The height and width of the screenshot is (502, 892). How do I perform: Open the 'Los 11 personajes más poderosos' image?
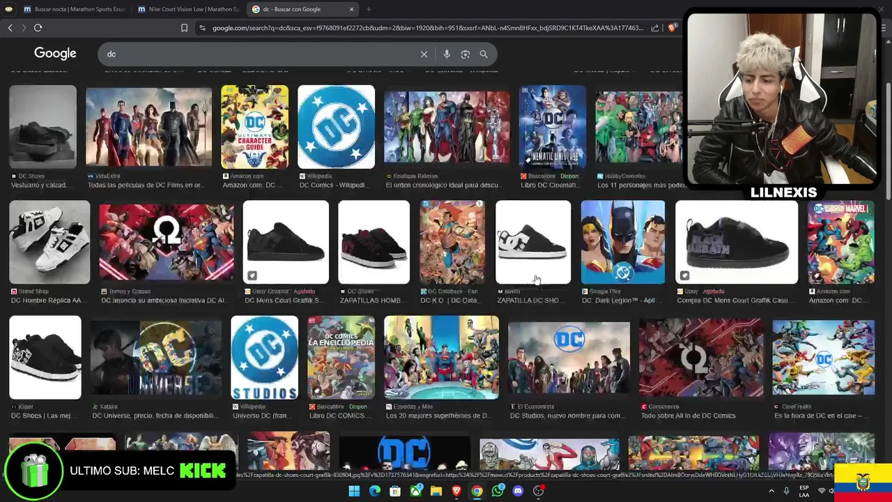[x=639, y=127]
